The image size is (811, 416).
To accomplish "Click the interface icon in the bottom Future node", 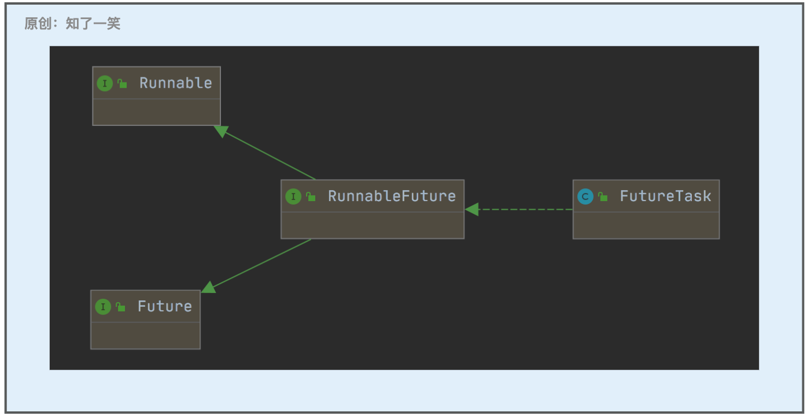I will pyautogui.click(x=102, y=307).
